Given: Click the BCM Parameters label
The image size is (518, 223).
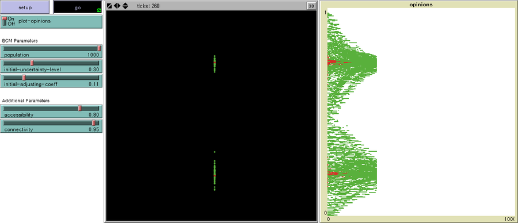Looking at the screenshot, I should click(x=20, y=41).
